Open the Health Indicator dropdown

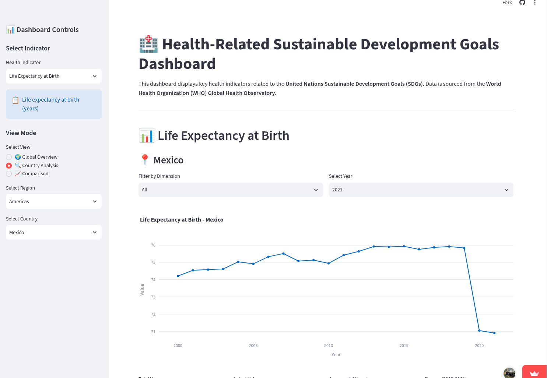click(54, 76)
